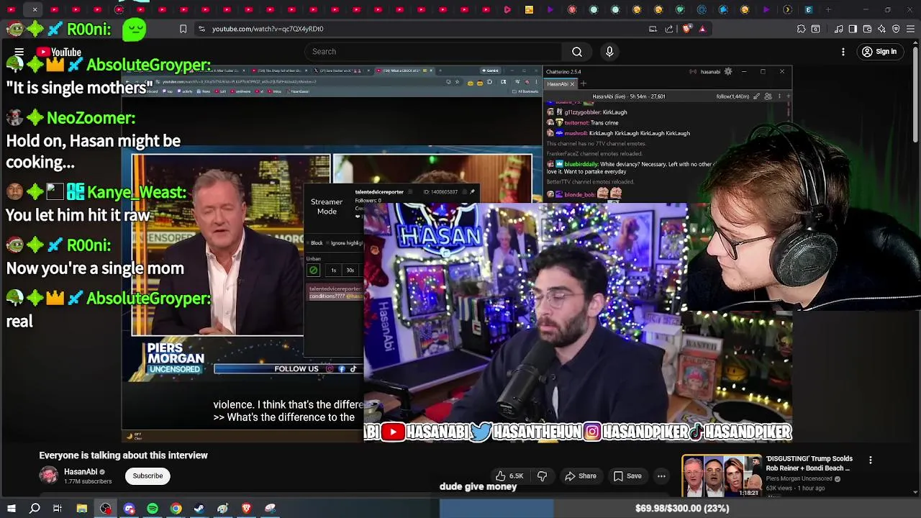Open the HasanAbi channel name link
This screenshot has width=921, height=518.
point(81,472)
